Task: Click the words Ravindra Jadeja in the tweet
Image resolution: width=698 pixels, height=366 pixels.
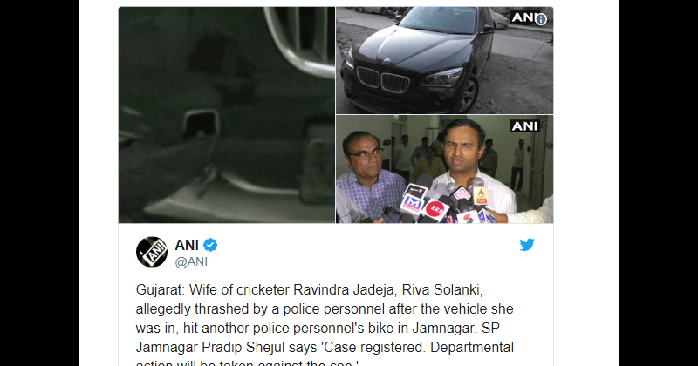Action: pos(344,290)
